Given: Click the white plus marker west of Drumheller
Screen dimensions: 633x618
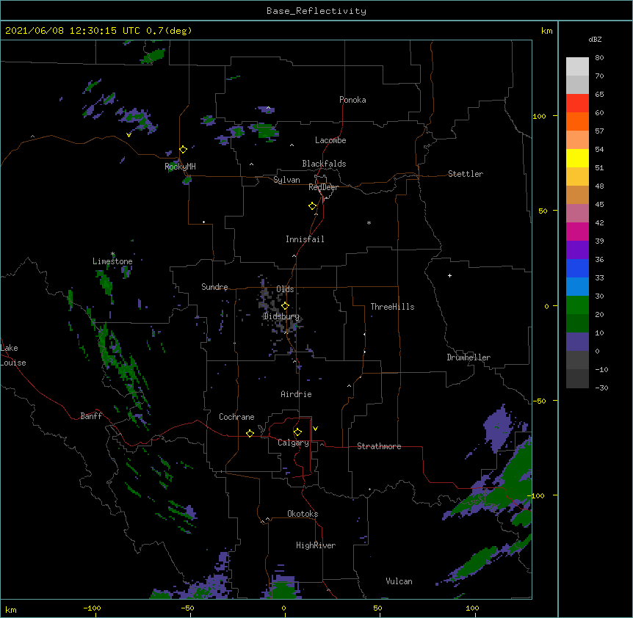Looking at the screenshot, I should (449, 275).
